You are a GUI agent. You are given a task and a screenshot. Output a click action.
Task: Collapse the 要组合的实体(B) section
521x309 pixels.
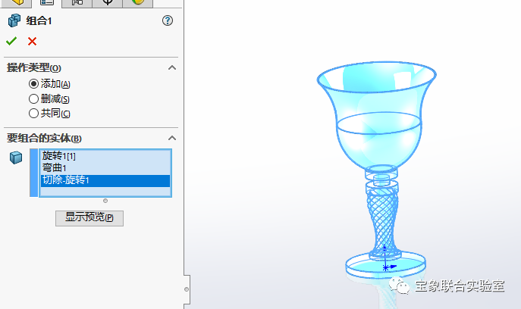[x=172, y=138]
